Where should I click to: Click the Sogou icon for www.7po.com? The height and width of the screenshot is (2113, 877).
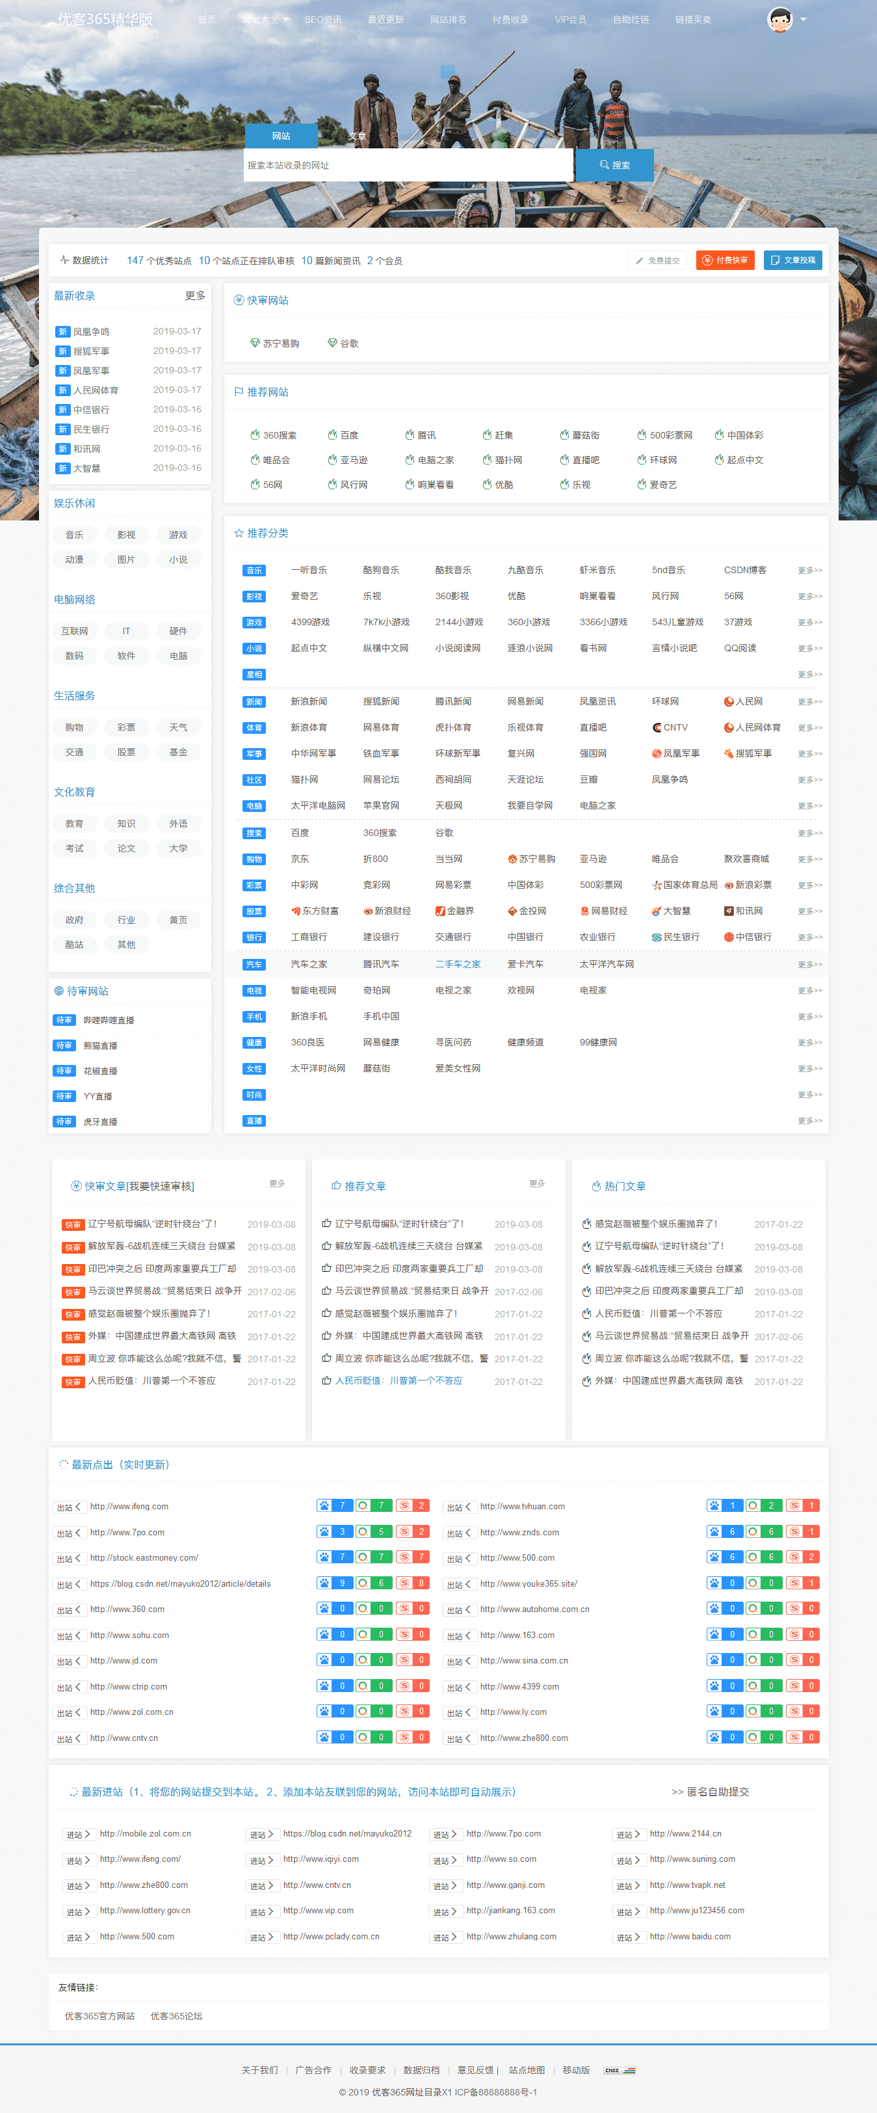[x=404, y=1531]
